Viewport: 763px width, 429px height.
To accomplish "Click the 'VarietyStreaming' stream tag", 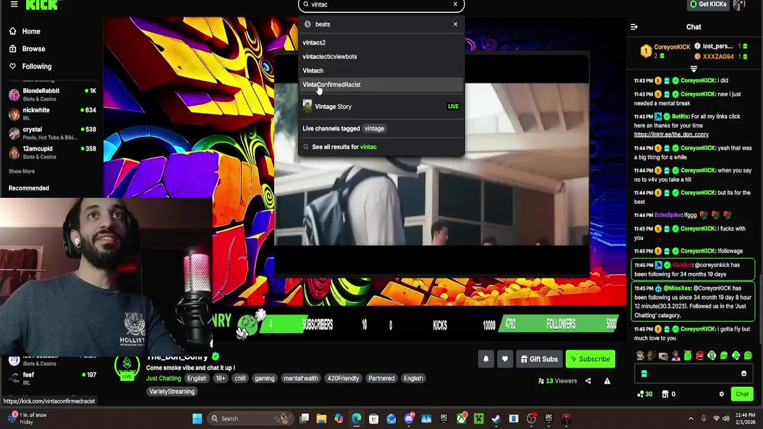I will [172, 391].
